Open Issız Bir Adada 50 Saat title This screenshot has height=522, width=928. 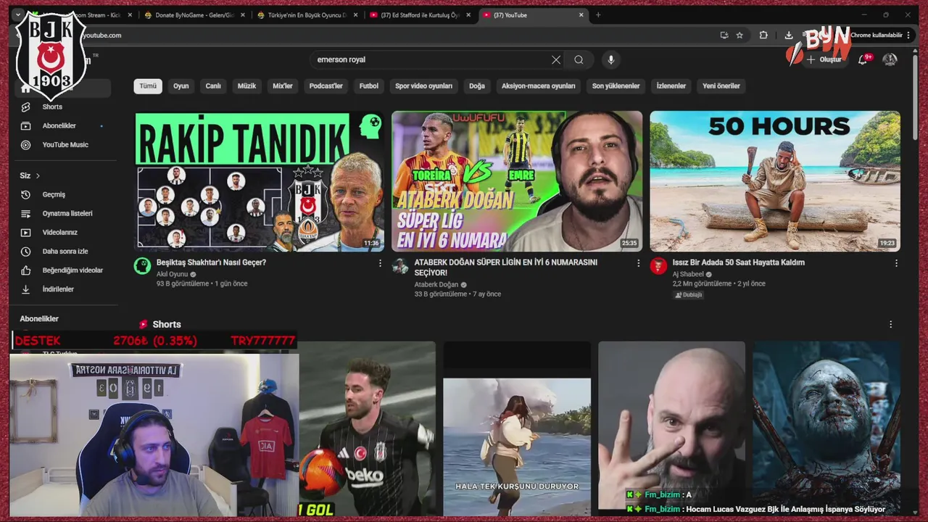[739, 262]
